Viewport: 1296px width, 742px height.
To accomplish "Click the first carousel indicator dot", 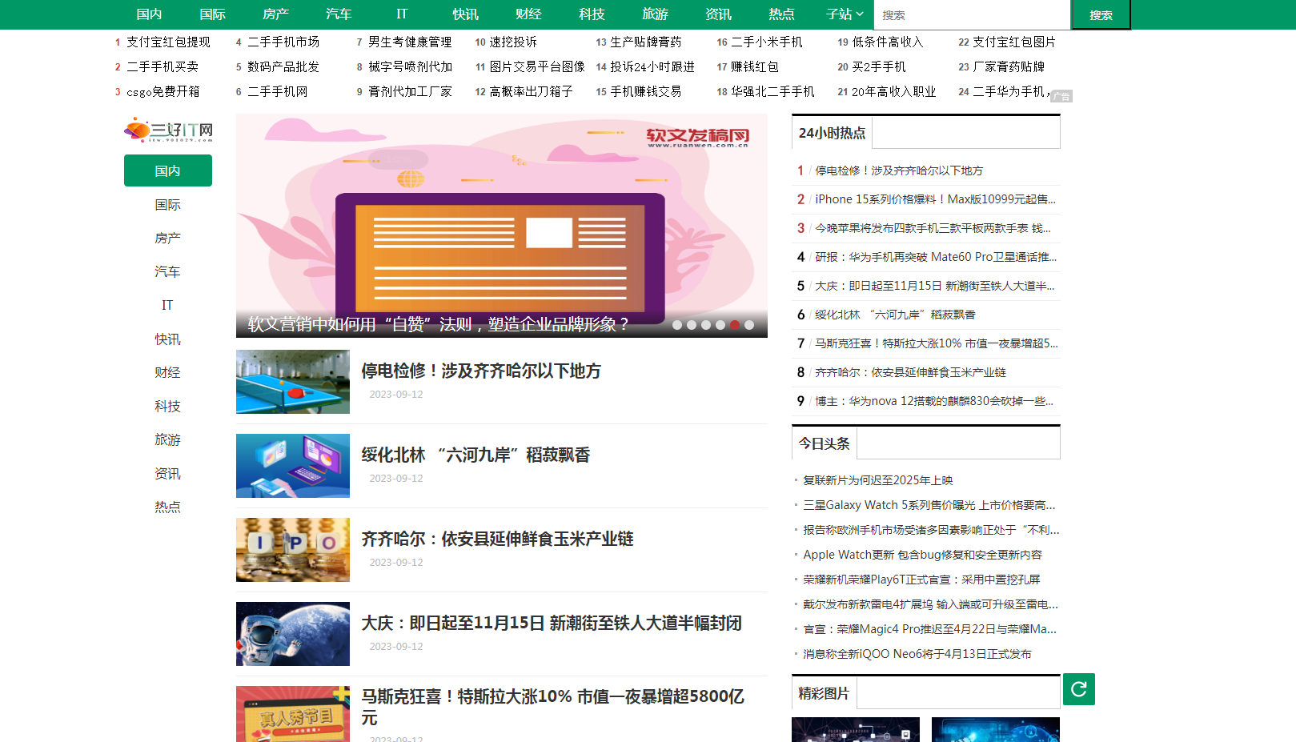I will (677, 325).
